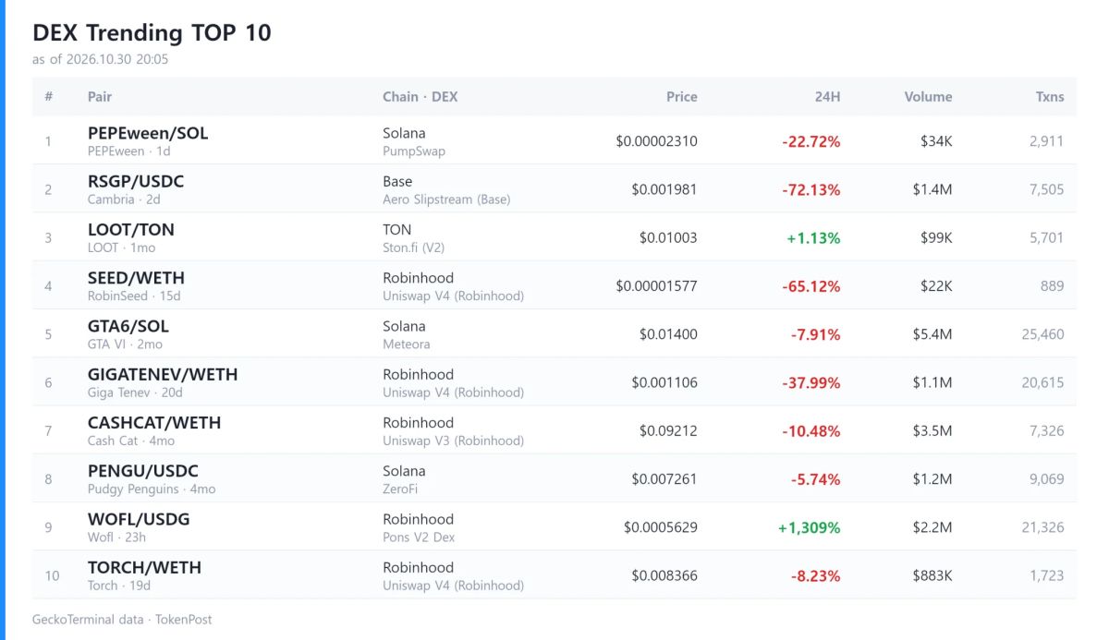Click the -7.91% change value

pos(816,334)
